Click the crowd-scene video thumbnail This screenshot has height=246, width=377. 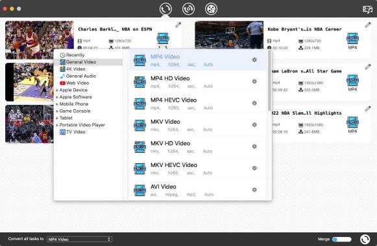click(x=29, y=124)
